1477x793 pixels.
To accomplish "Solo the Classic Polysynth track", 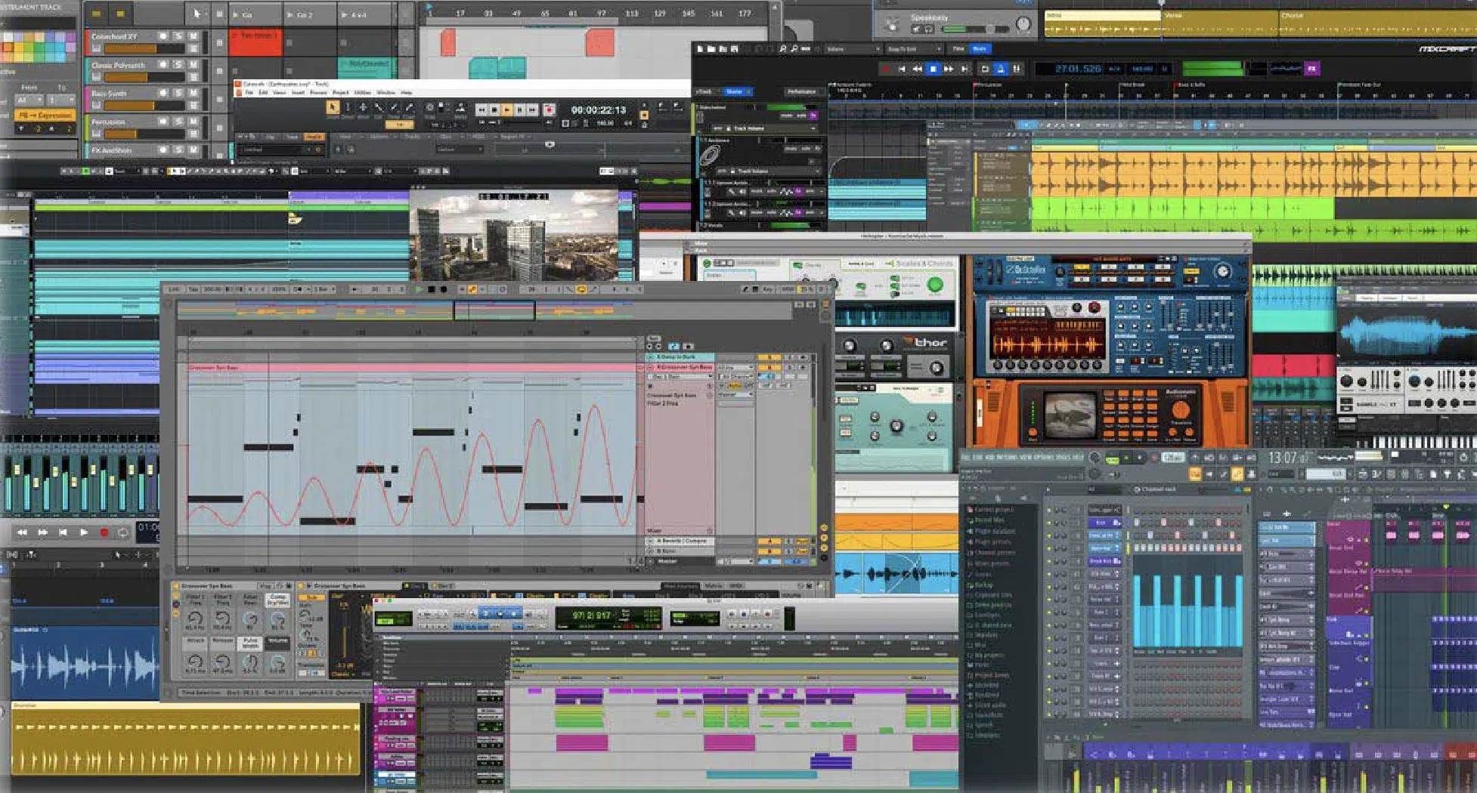I will click(x=178, y=64).
